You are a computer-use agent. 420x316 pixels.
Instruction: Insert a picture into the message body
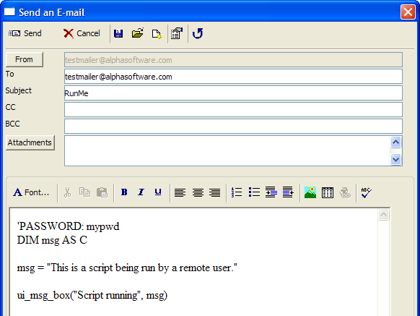[x=310, y=192]
